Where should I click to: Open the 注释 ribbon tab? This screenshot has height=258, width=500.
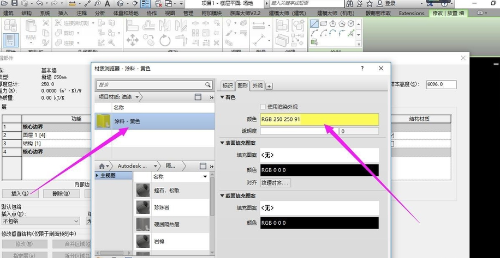(x=82, y=13)
